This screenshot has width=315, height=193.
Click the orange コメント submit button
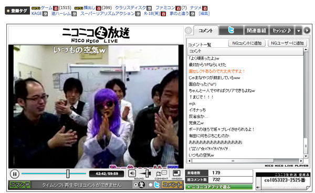click(172, 185)
